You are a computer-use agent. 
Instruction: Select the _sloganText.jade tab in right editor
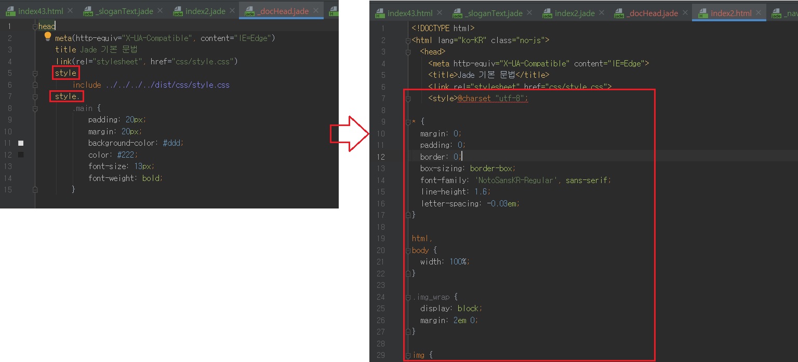point(494,13)
